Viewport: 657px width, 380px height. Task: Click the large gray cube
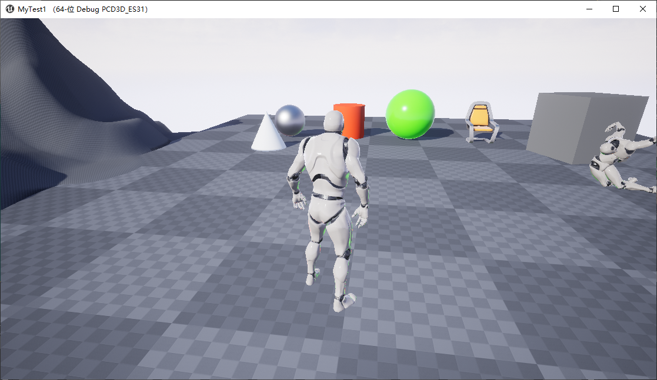tap(586, 127)
